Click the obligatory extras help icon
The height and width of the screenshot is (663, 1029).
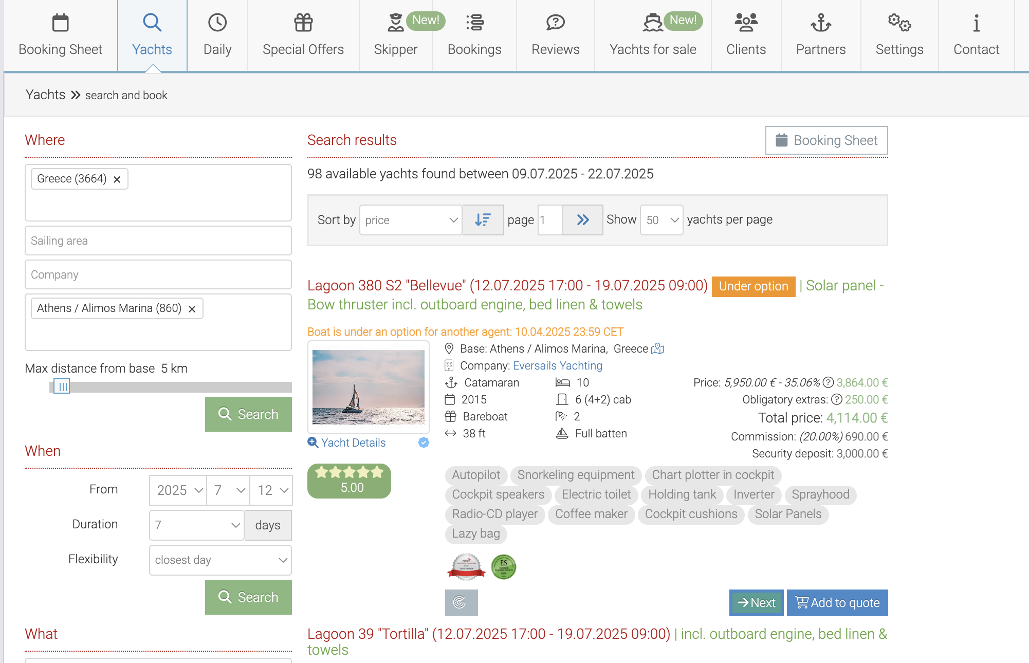pos(836,399)
